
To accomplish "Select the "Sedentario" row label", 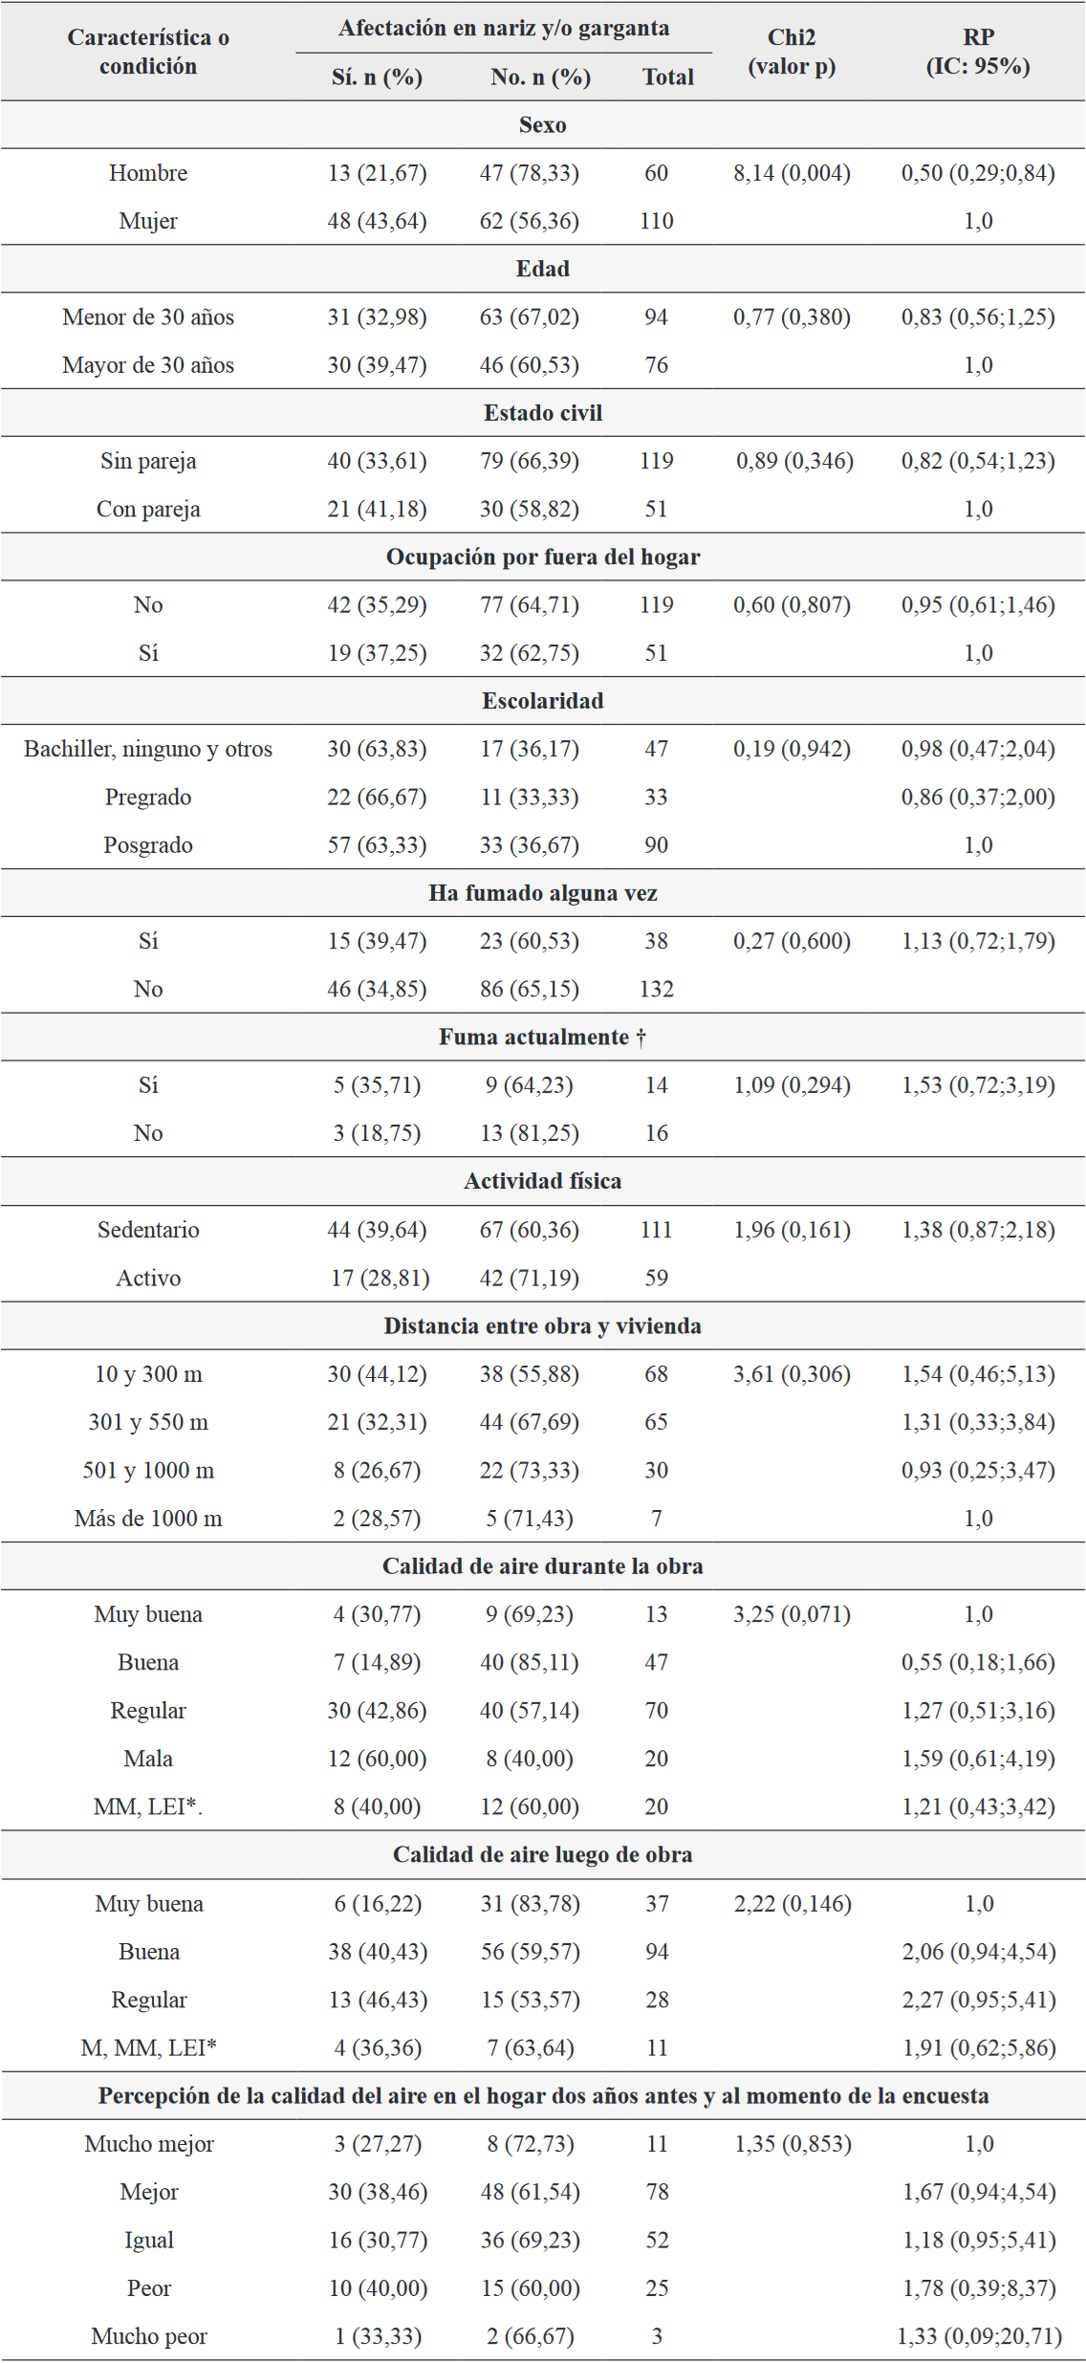I will coord(148,1230).
